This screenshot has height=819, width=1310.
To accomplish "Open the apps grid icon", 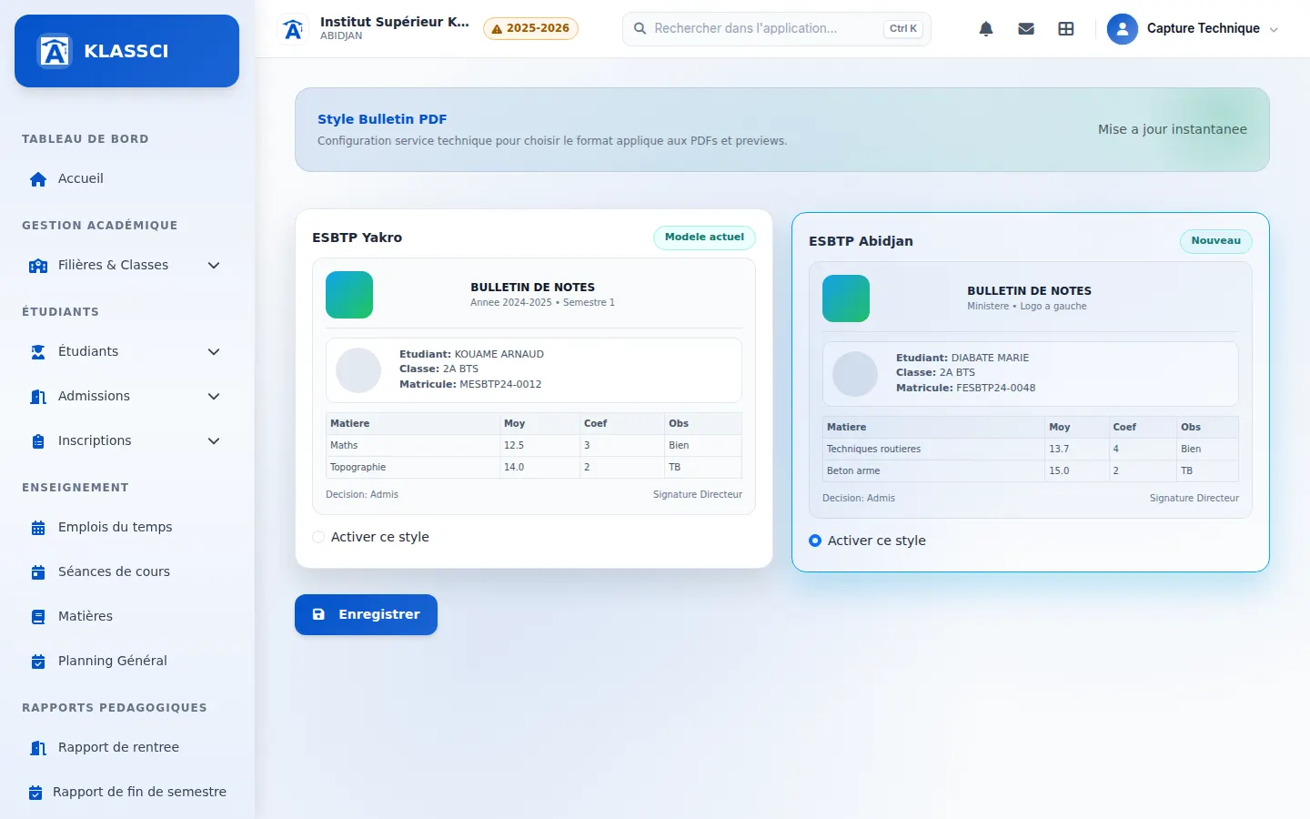I will pyautogui.click(x=1066, y=28).
